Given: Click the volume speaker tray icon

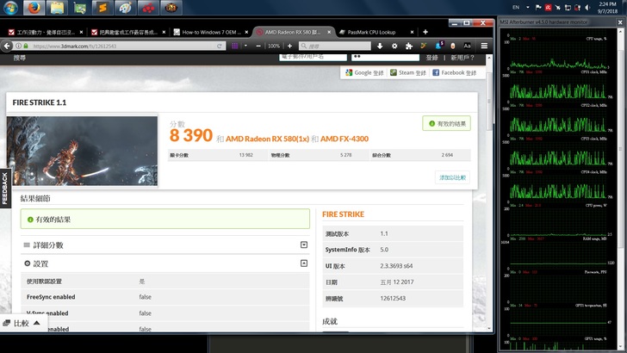Looking at the screenshot, I should click(587, 8).
